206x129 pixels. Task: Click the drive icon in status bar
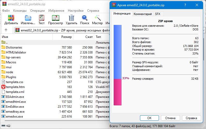tap(3, 126)
